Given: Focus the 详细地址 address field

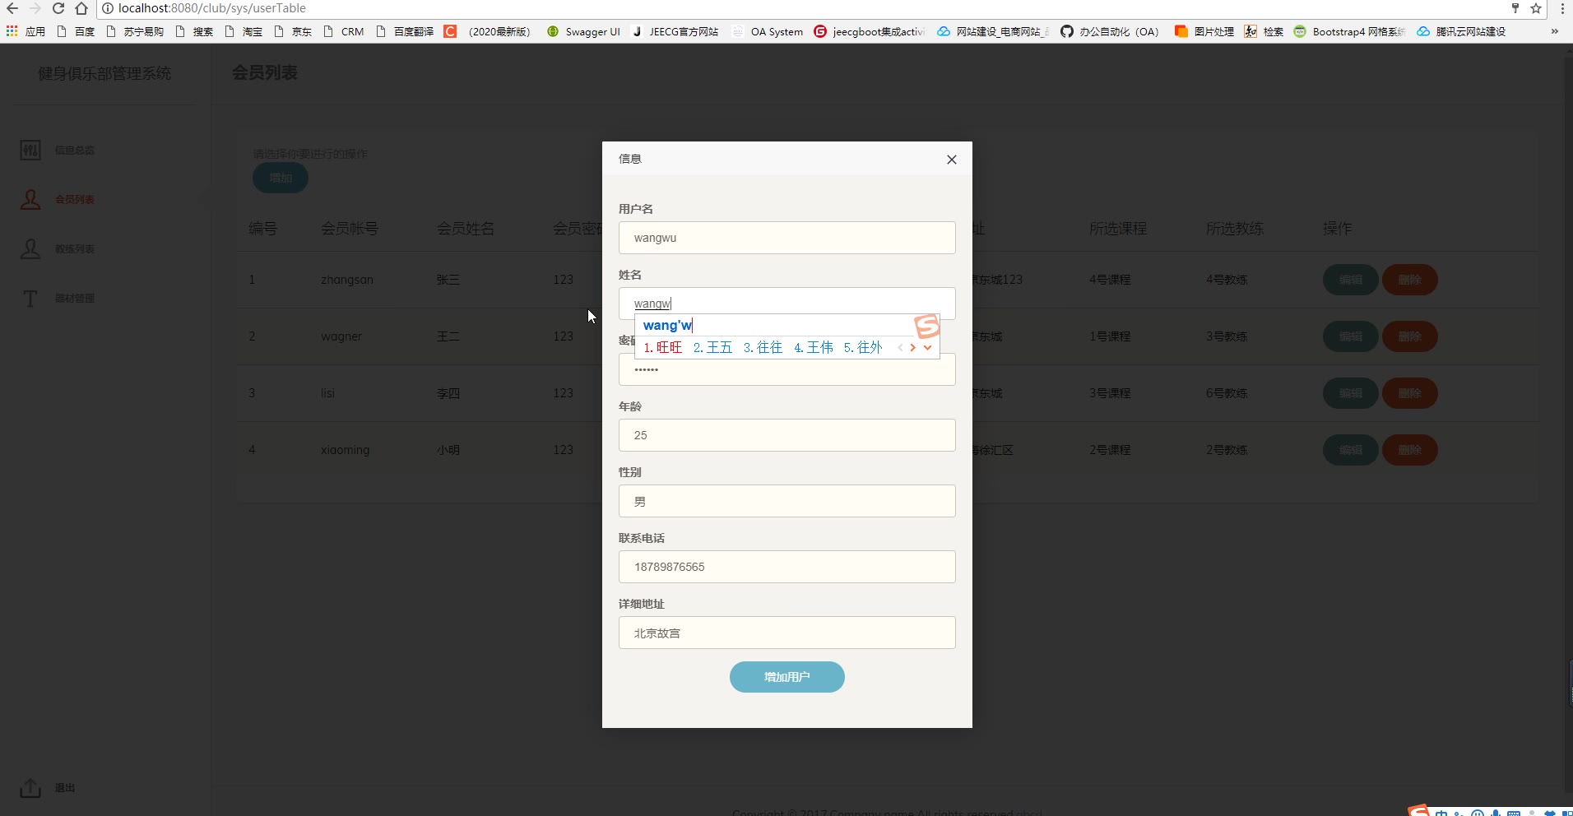Looking at the screenshot, I should point(786,633).
